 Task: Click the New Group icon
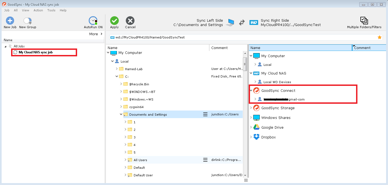[x=27, y=20]
